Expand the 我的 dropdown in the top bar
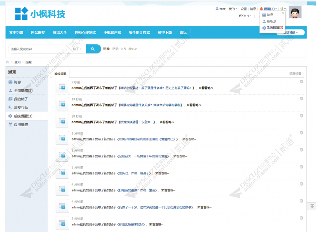The width and height of the screenshot is (316, 232). tap(233, 9)
